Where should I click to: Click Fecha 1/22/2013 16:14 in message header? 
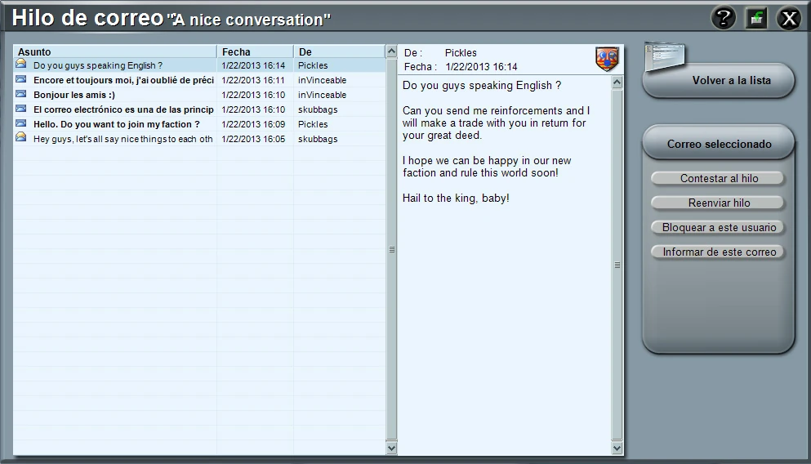click(x=481, y=67)
